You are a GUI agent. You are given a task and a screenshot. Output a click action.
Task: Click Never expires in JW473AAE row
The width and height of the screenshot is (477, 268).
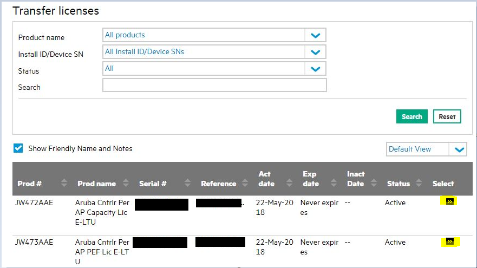coord(319,247)
